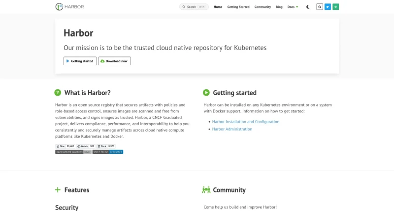Viewport: 394px width, 211px height.
Task: Click the CNCF Status Graduated badge
Action: (x=107, y=152)
